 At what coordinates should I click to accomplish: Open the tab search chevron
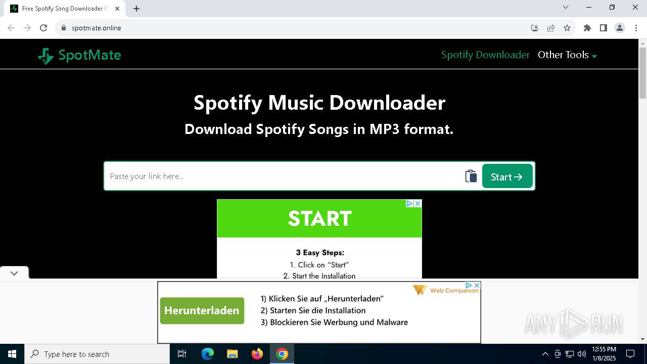tap(566, 7)
